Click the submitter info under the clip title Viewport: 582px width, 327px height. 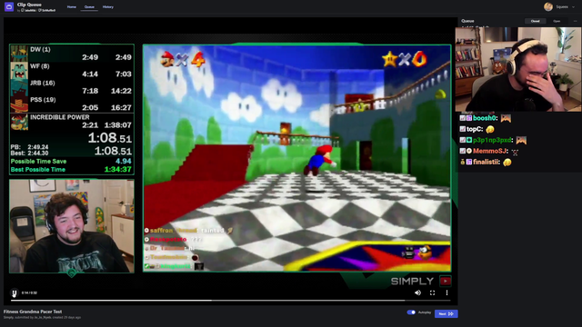(42, 318)
